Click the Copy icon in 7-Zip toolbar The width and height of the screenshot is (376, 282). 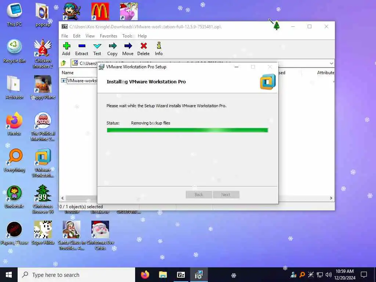pyautogui.click(x=112, y=49)
